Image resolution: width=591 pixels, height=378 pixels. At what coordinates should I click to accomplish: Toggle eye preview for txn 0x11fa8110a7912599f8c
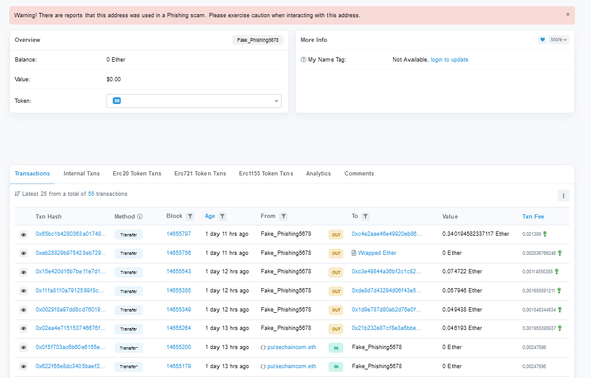[23, 291]
